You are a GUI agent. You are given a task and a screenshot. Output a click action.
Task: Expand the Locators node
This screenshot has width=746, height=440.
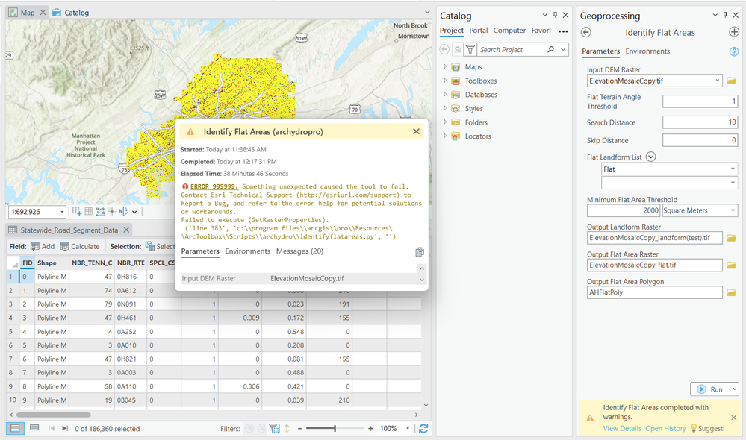pos(445,136)
